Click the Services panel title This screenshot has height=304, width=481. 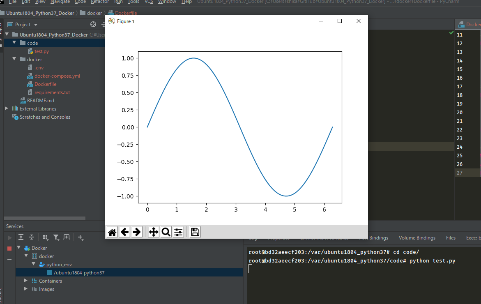coord(15,226)
